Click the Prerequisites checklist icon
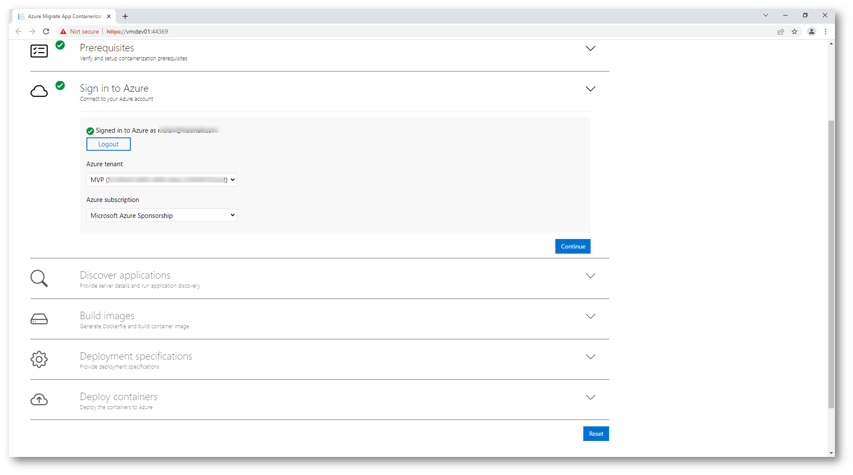Viewport: 853px width, 475px height. tap(39, 51)
